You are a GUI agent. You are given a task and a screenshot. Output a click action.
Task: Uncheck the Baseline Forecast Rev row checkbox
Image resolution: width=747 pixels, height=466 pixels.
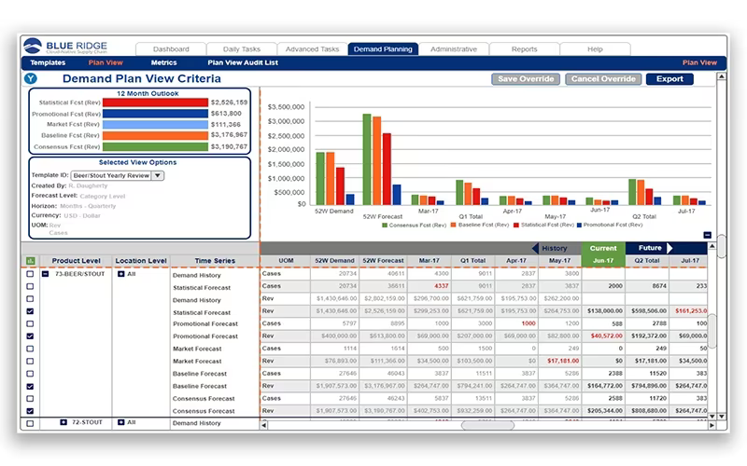point(30,386)
